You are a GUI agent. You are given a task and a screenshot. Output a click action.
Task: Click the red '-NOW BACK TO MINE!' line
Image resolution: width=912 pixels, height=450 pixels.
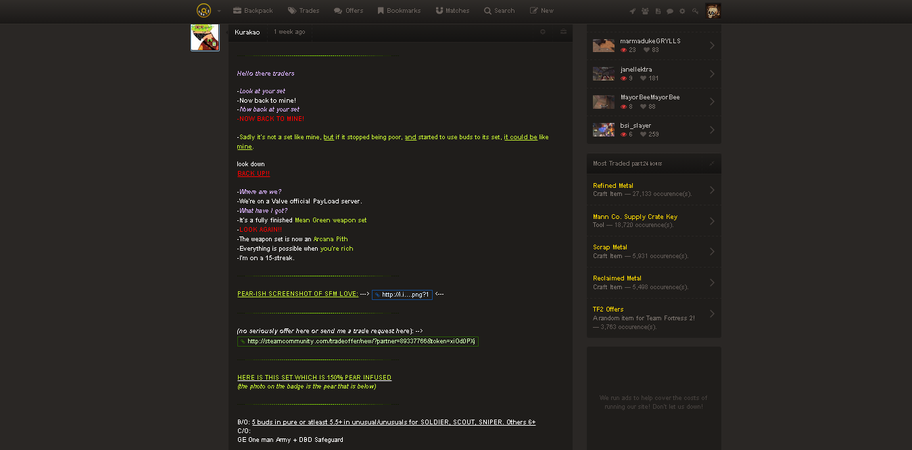click(x=270, y=119)
